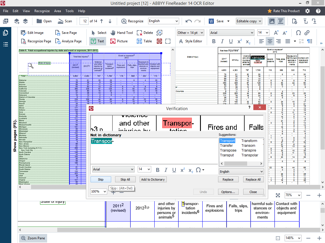Image resolution: width=325 pixels, height=243 pixels.
Task: Open the Editable copy layout dropdown
Action: click(249, 21)
